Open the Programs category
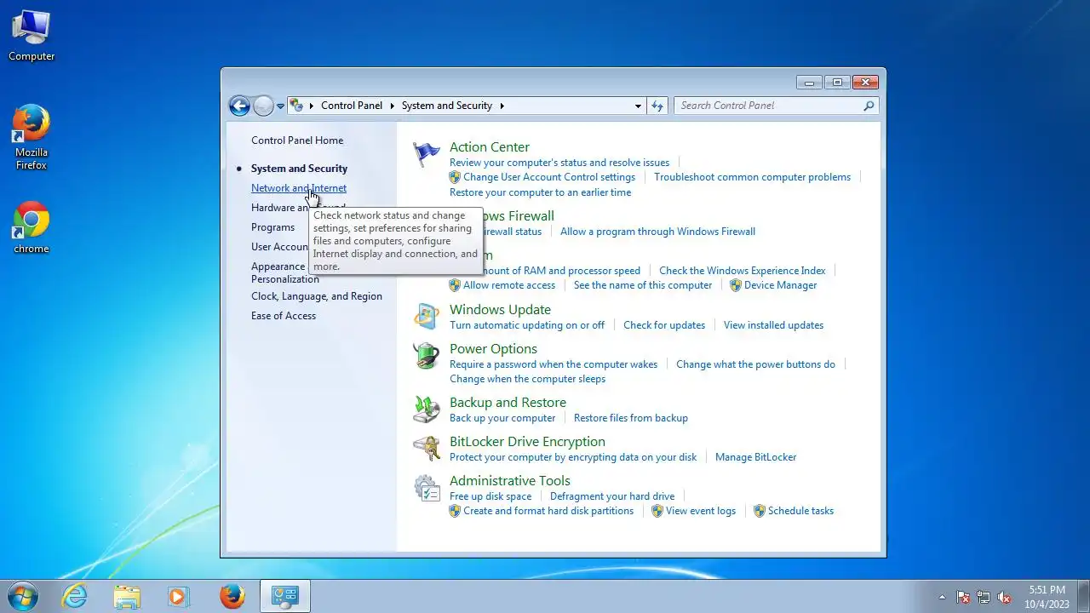This screenshot has height=613, width=1090. 272,227
